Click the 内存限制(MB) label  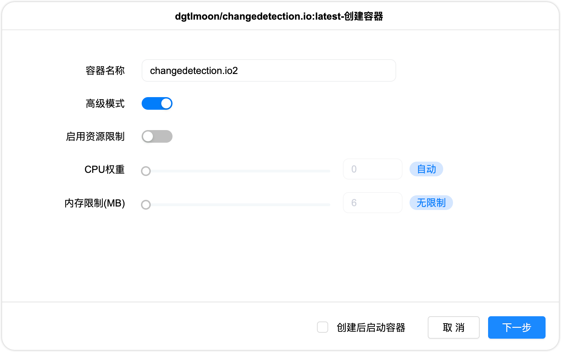point(95,203)
